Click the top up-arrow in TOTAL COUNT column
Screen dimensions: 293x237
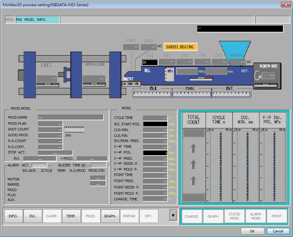coord(193,148)
